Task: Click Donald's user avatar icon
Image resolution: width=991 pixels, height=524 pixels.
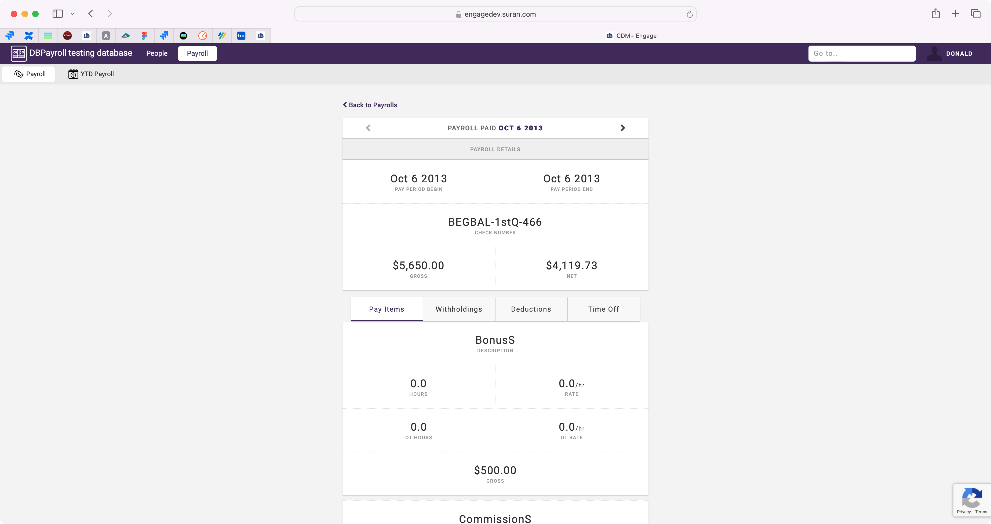Action: click(934, 53)
